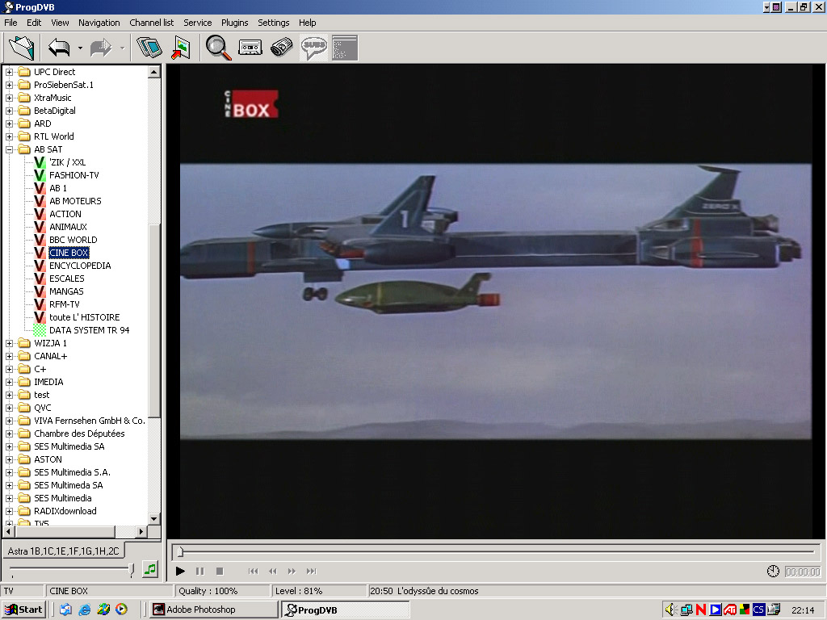Select the Astra 1B,1C,1E,1F,1G,1H,2C tab

pyautogui.click(x=63, y=551)
